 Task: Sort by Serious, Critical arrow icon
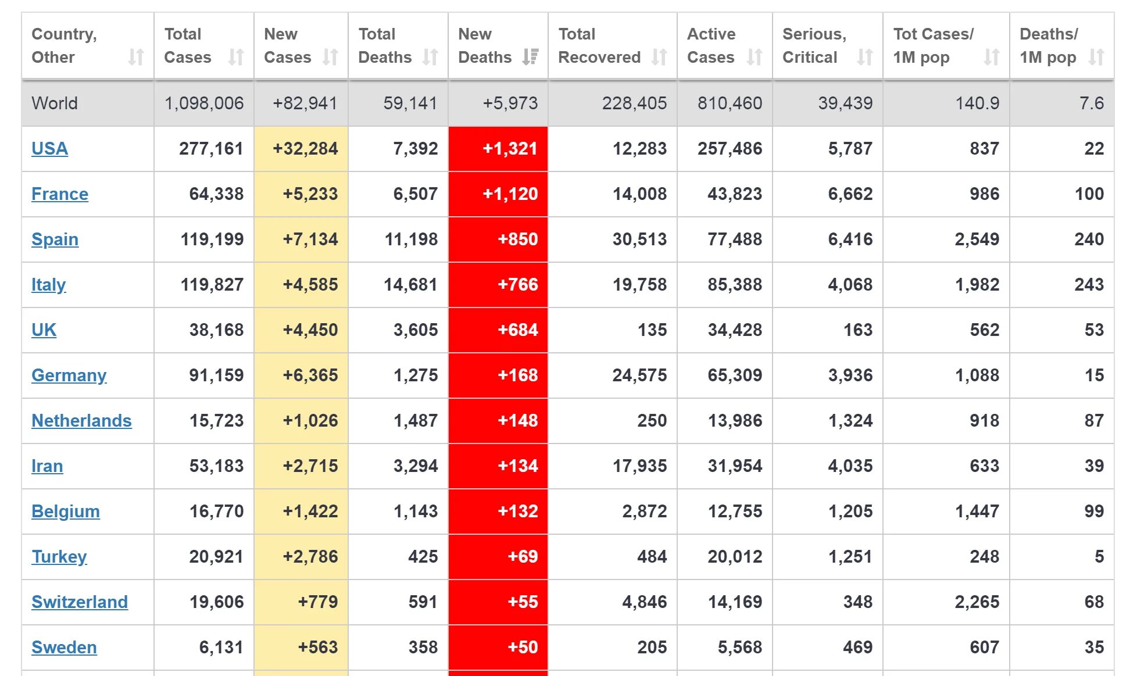coord(865,57)
